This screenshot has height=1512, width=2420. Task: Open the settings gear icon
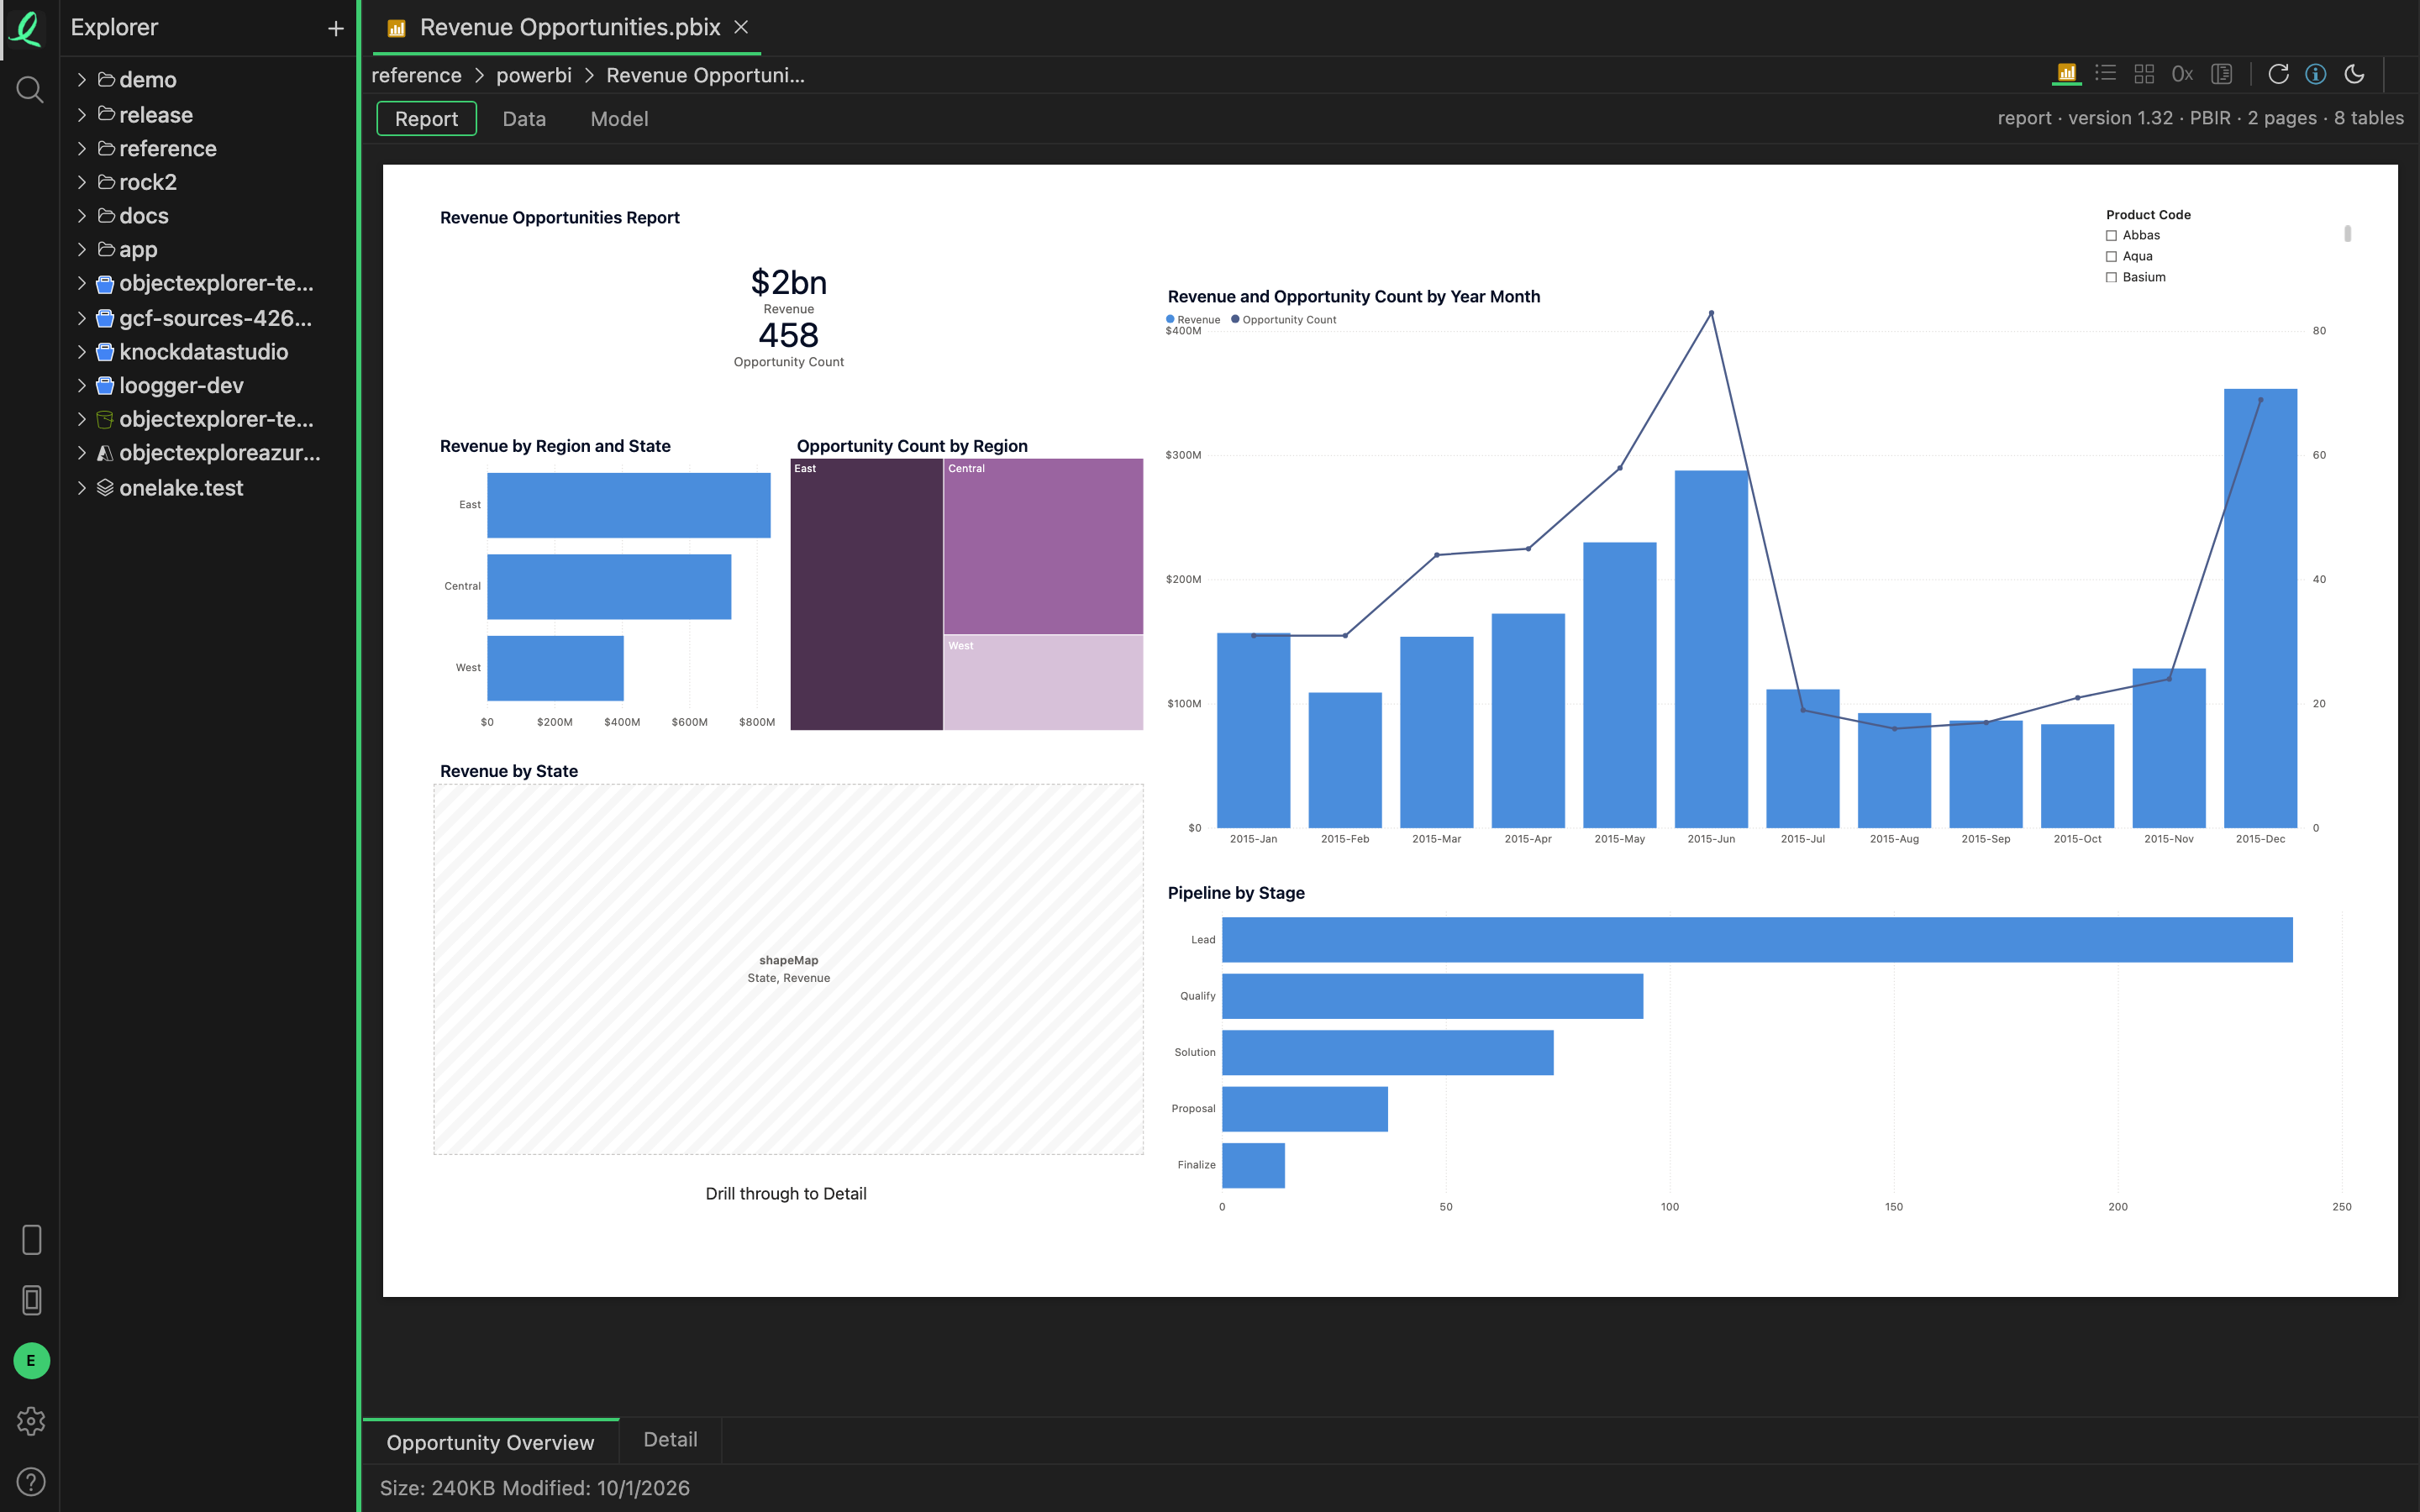pyautogui.click(x=31, y=1421)
